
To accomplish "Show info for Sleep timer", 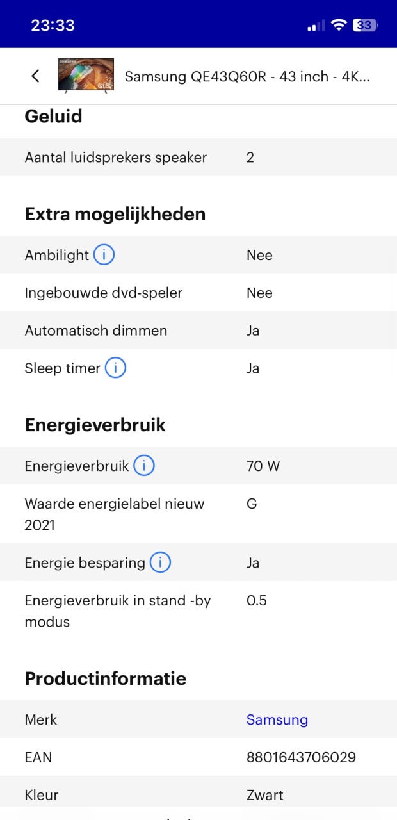I will [x=115, y=368].
